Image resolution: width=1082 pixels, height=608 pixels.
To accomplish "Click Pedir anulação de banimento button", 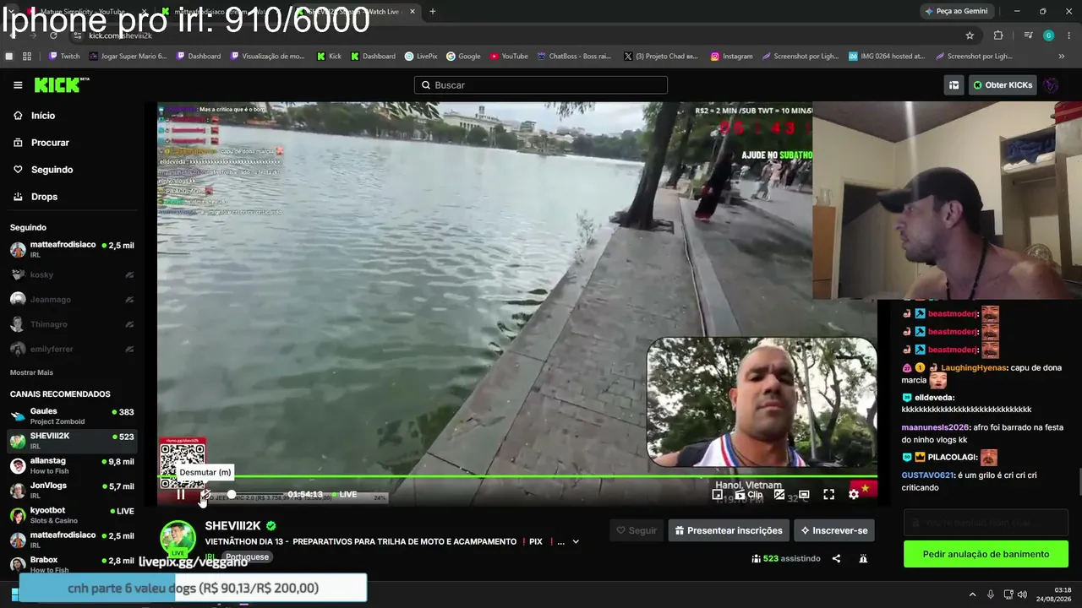I will coord(986,554).
